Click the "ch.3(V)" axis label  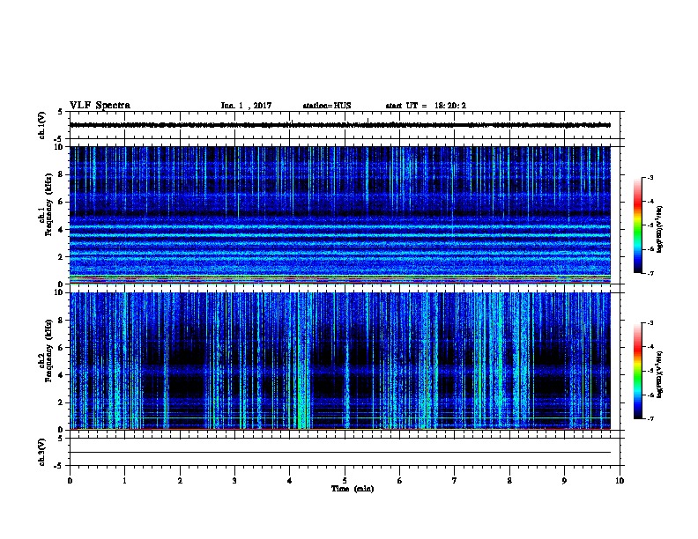pyautogui.click(x=41, y=452)
